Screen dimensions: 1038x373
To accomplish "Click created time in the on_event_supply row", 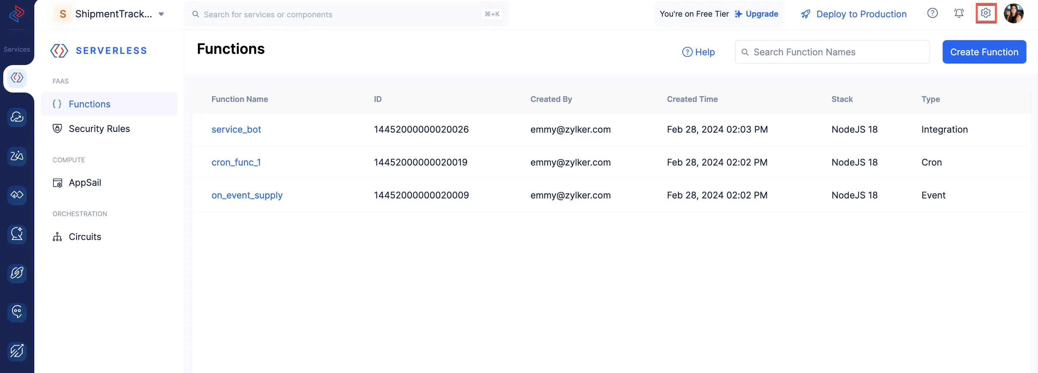I will (717, 195).
